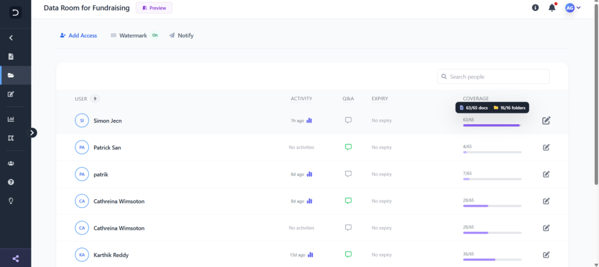Open patrik's activity chart icon

coord(309,174)
